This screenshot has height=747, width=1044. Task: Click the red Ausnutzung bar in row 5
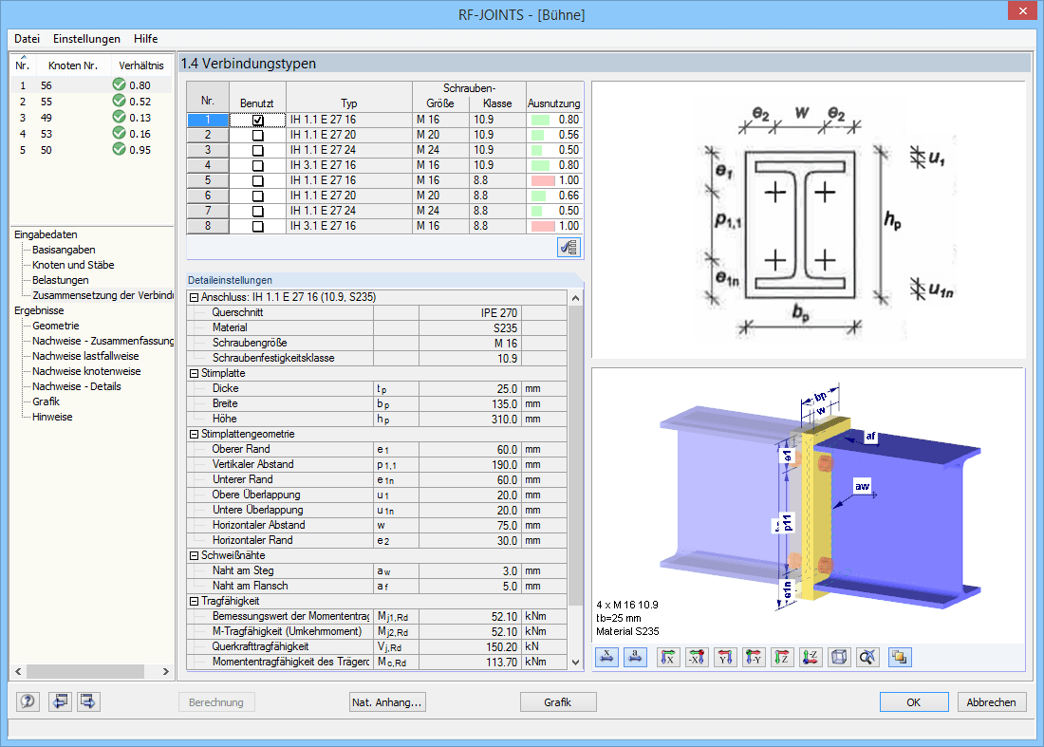pos(543,180)
